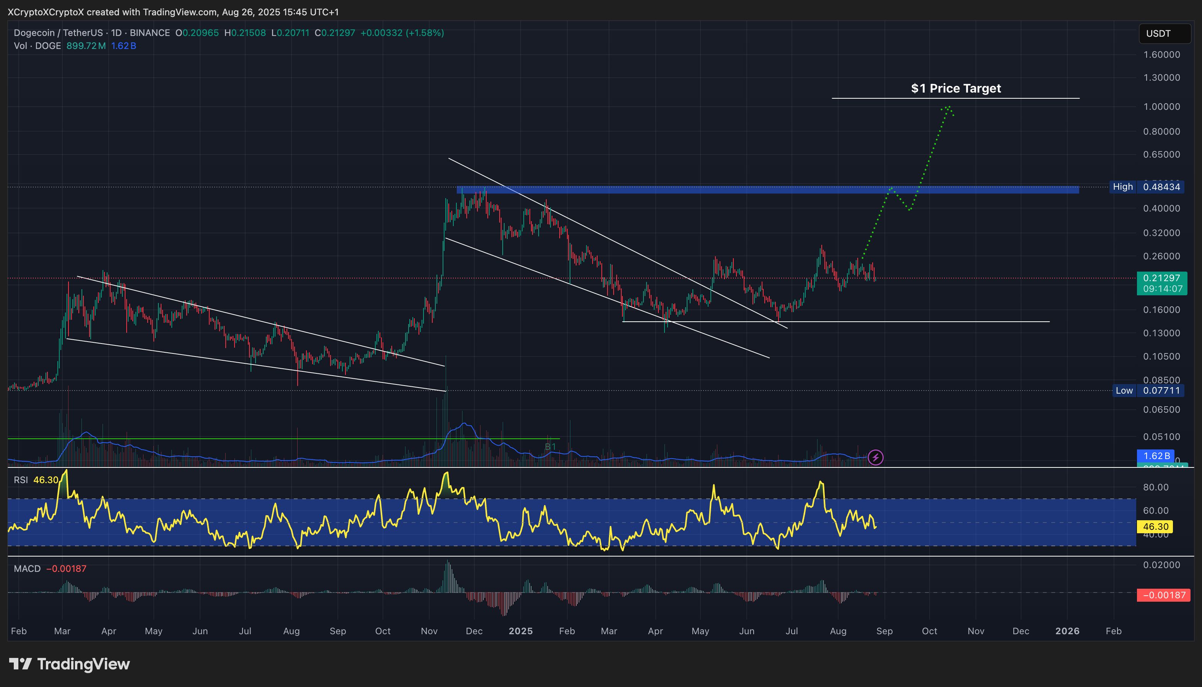Image resolution: width=1202 pixels, height=687 pixels.
Task: Click the 2025 label on the time axis
Action: 521,631
